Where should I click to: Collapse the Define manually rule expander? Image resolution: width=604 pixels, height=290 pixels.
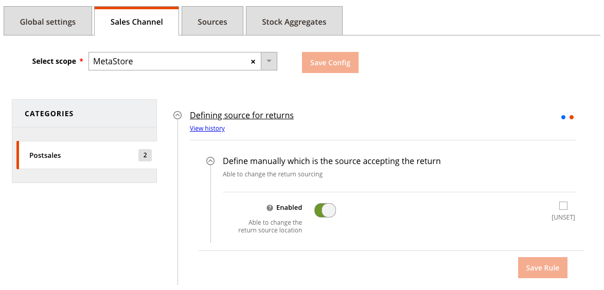coord(210,161)
